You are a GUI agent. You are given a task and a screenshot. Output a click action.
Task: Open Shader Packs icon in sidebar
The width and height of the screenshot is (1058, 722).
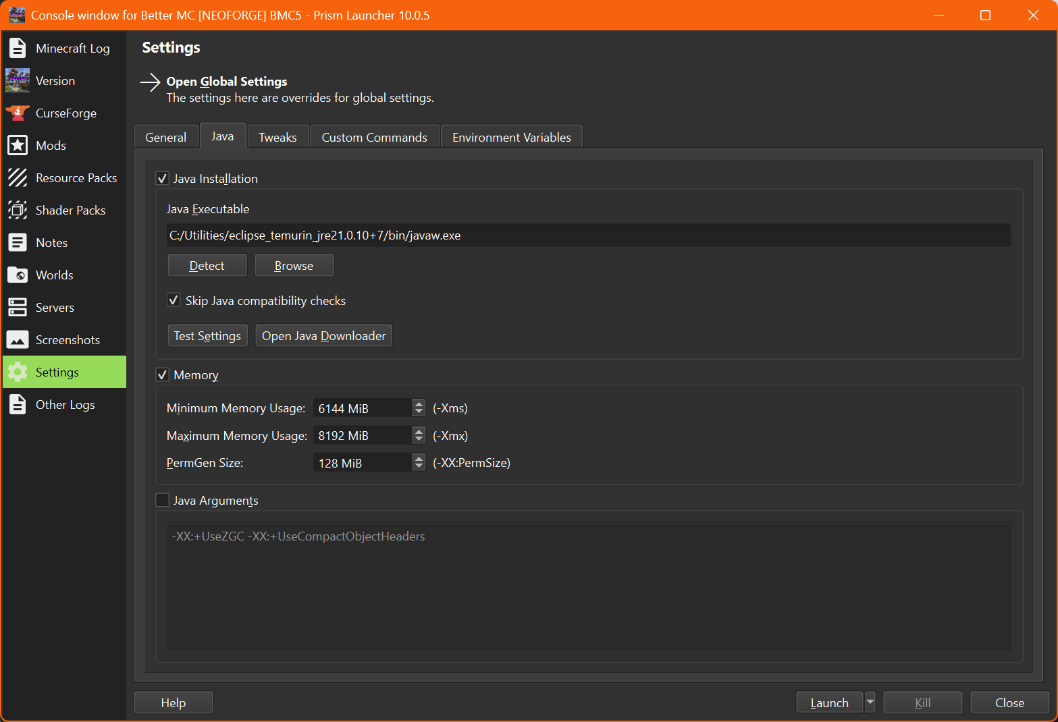pyautogui.click(x=18, y=211)
